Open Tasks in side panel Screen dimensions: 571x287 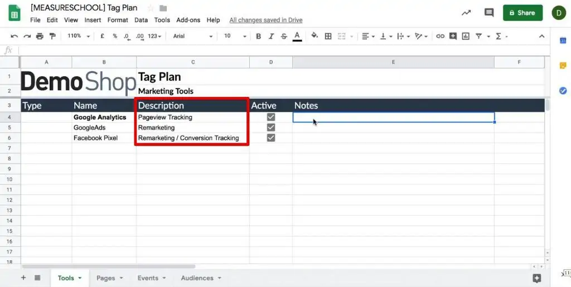[563, 91]
